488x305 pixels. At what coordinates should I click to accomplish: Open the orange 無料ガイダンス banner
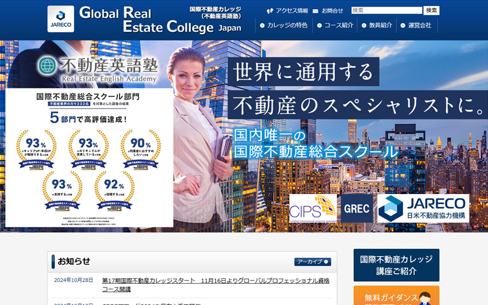[x=396, y=295]
